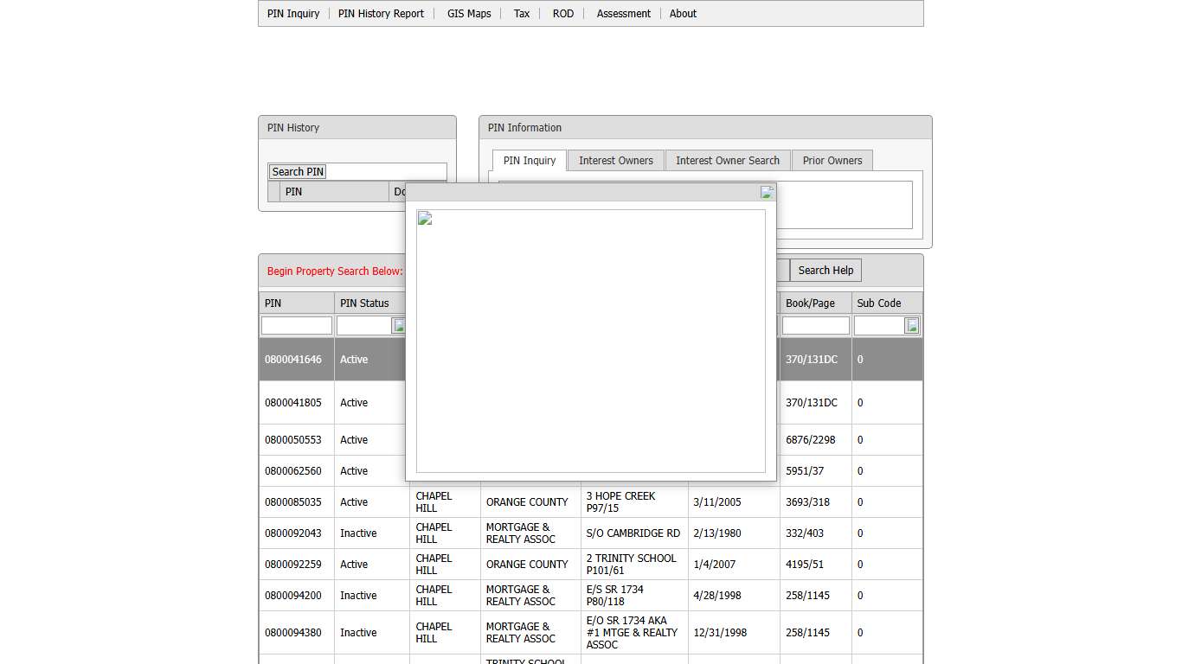Switch to the Interest Owners tab

pyautogui.click(x=616, y=161)
